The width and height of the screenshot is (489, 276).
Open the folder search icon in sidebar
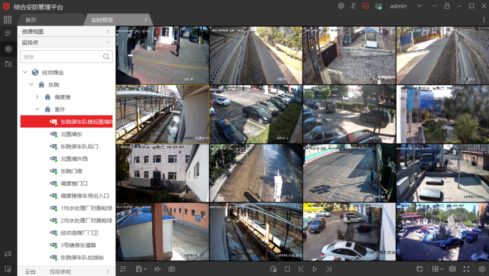point(9,64)
